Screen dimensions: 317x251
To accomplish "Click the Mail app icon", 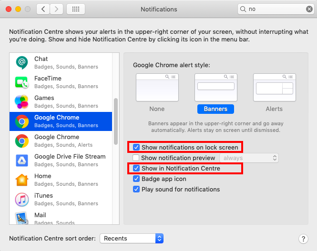I will [21, 218].
